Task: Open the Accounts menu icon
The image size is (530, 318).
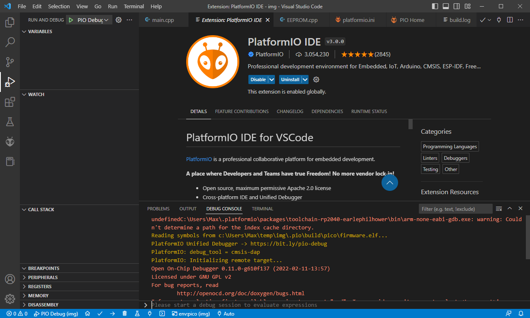Action: click(x=10, y=279)
